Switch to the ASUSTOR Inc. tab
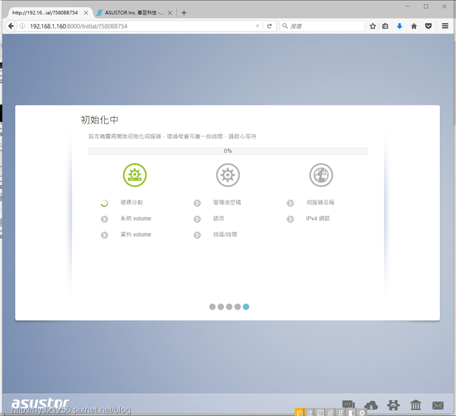 click(134, 13)
